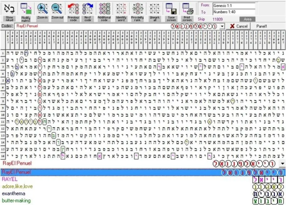Image resolution: width=286 pixels, height=205 pixels.
Task: Click the Panel1 label
Action: [x=262, y=26]
